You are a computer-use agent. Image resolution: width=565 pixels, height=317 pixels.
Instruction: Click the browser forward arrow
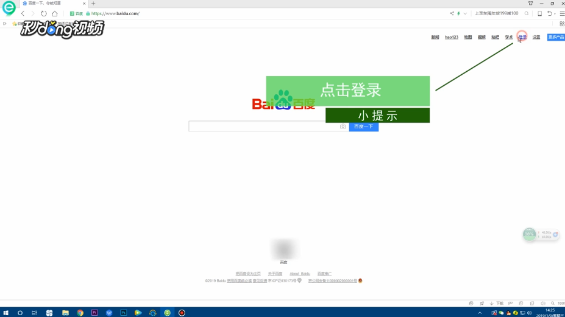33,13
